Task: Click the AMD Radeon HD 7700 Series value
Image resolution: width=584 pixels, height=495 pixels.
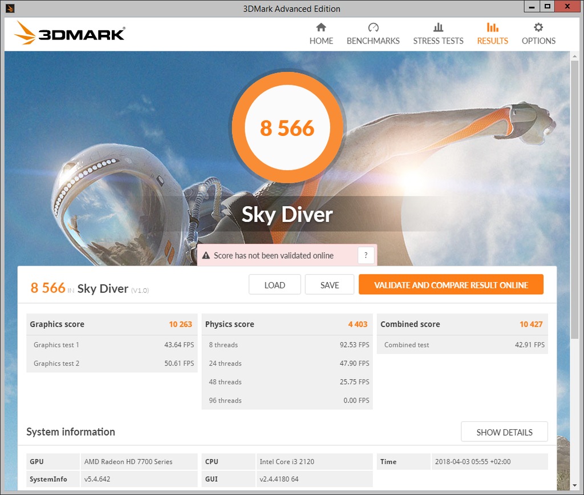Action: [128, 462]
